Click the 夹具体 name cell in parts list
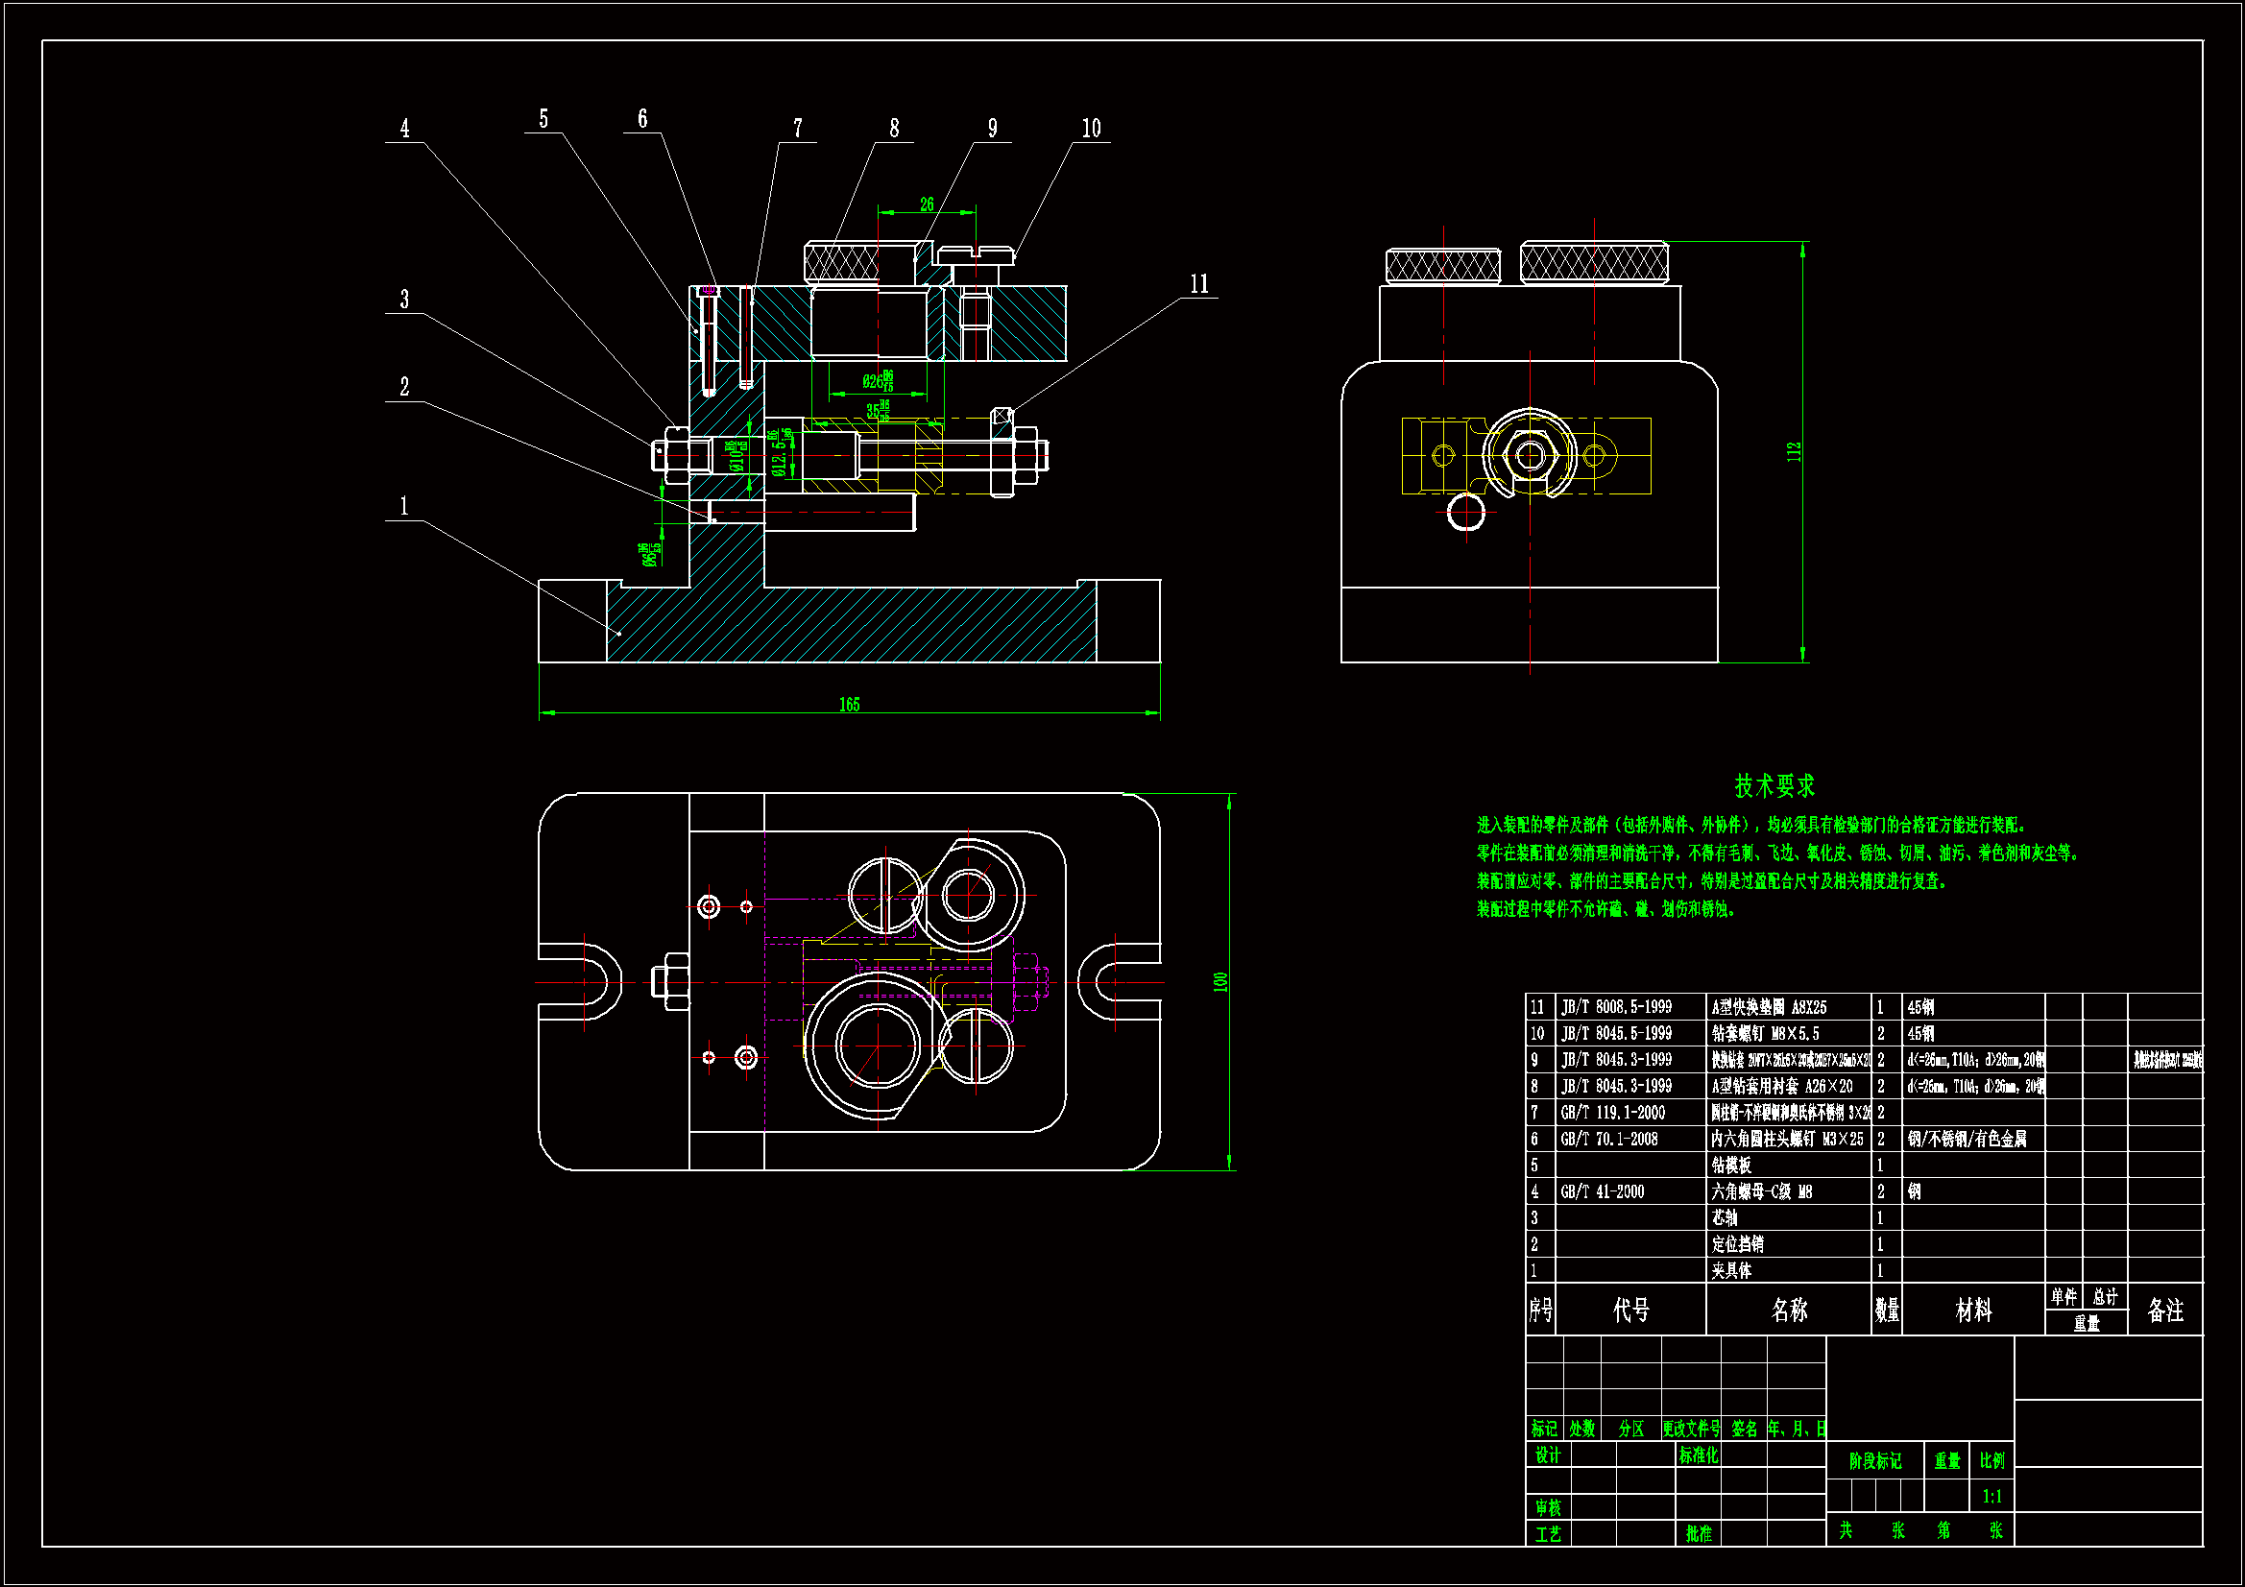 [x=1731, y=1270]
